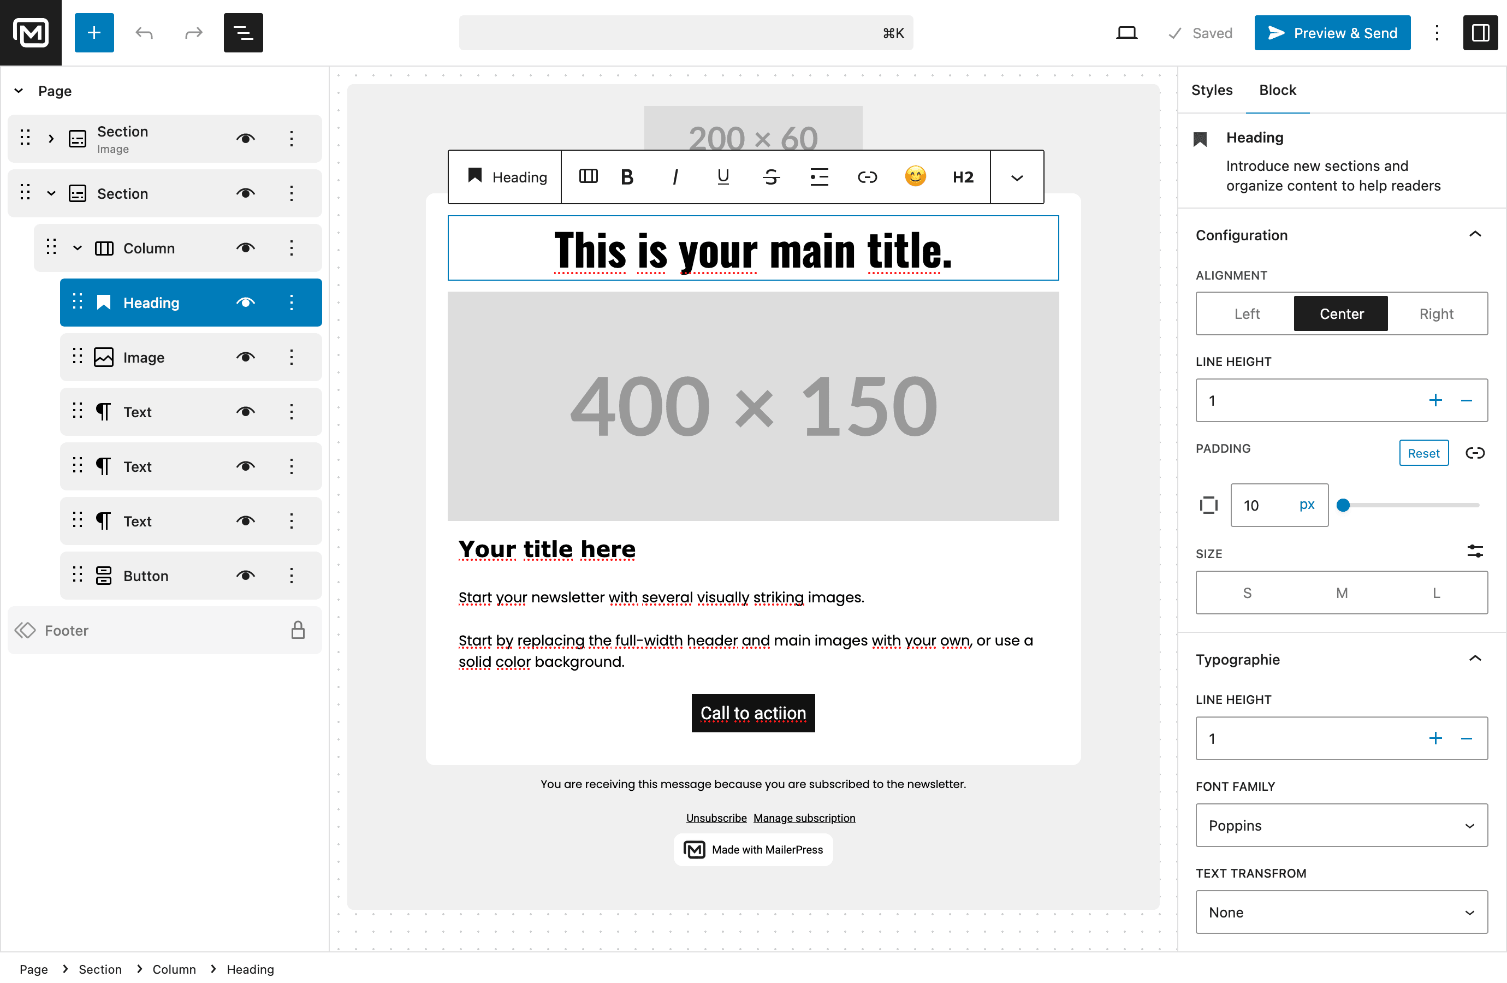The image size is (1507, 983).
Task: Toggle bold formatting in the heading toolbar
Action: [626, 177]
